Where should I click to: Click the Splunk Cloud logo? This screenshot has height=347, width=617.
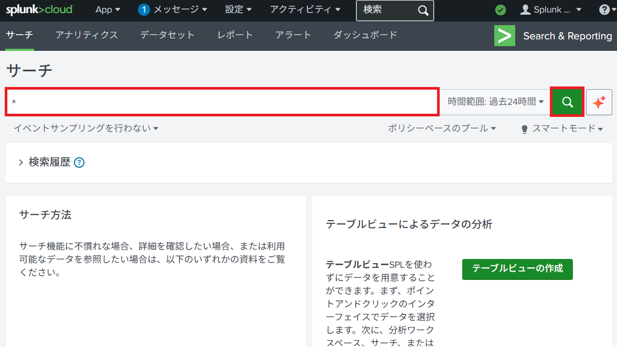39,10
